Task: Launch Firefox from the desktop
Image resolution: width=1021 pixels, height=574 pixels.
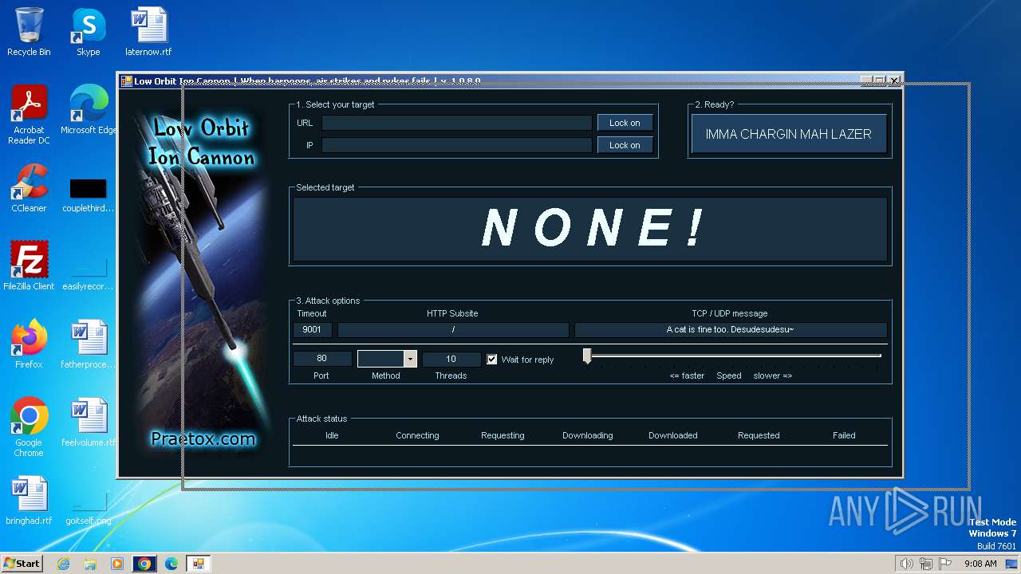Action: pyautogui.click(x=29, y=344)
